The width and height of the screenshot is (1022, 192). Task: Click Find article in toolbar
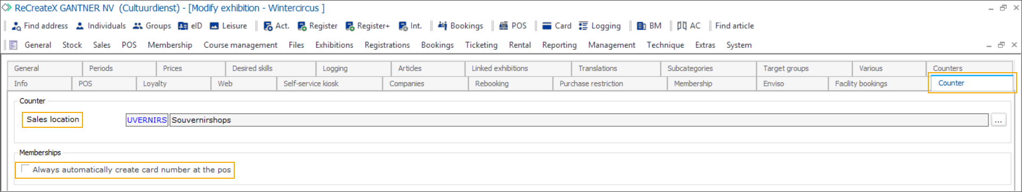[x=735, y=26]
